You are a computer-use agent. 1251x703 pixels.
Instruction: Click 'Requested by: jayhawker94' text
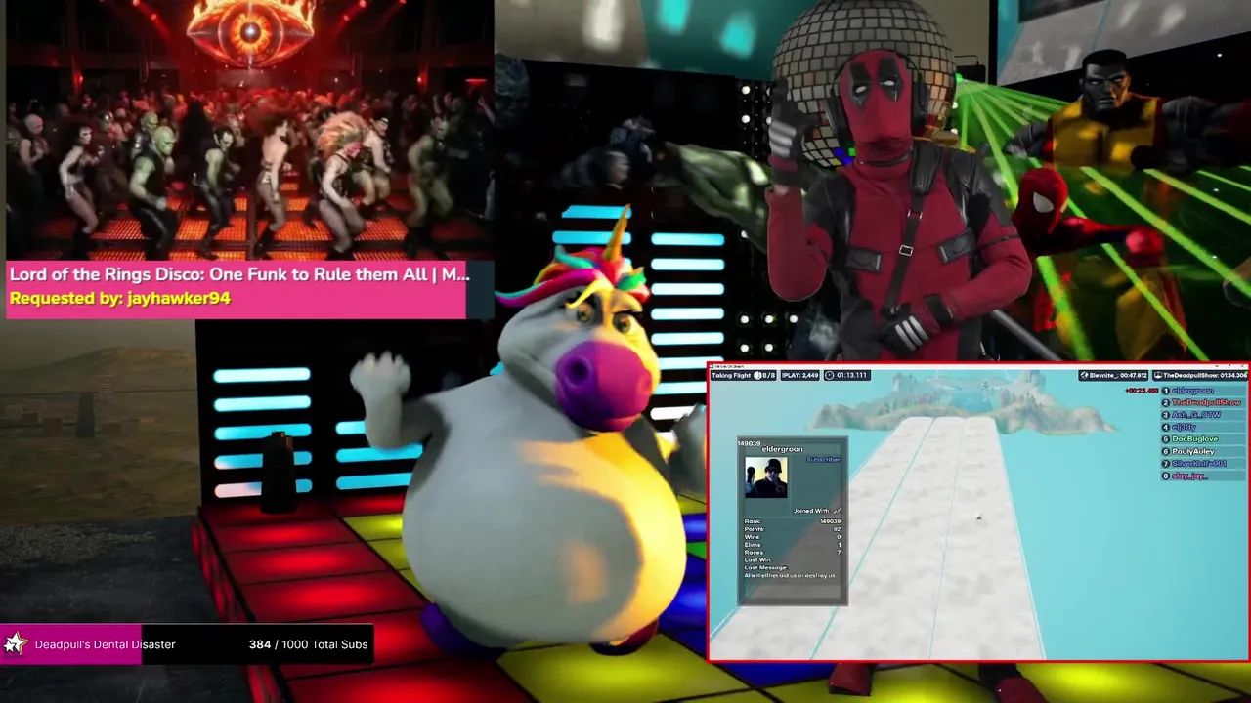coord(120,299)
